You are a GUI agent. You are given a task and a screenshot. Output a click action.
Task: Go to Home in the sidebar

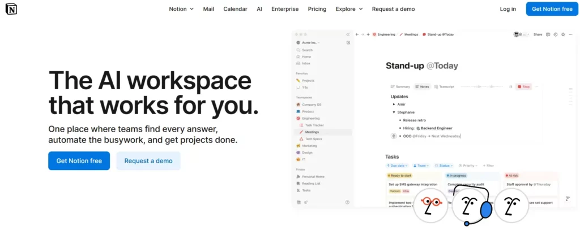[x=304, y=57]
